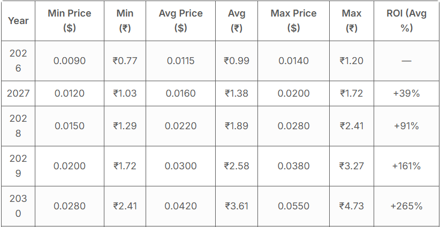This screenshot has width=440, height=227.
Task: Select the ₹0.77 min rupee cell
Action: (x=125, y=61)
